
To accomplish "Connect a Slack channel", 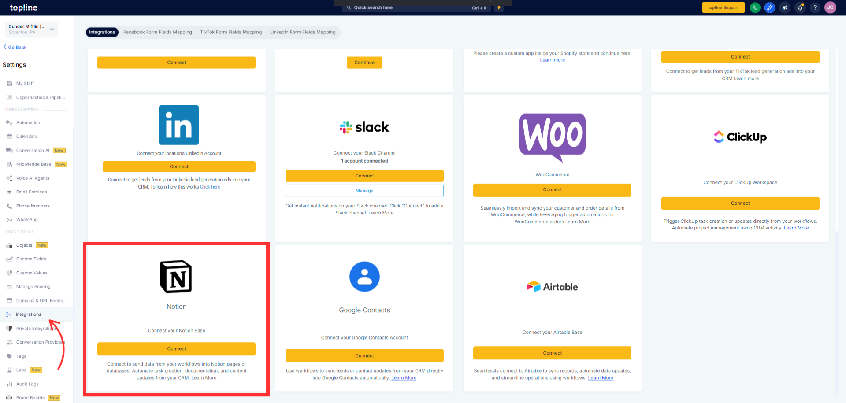I will click(x=364, y=176).
